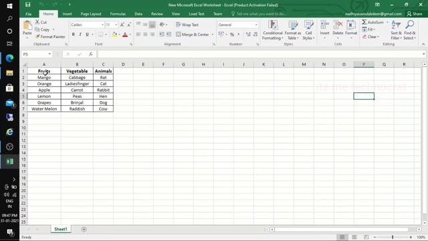Open Cell Styles gallery
This screenshot has width=428, height=241.
(x=308, y=30)
